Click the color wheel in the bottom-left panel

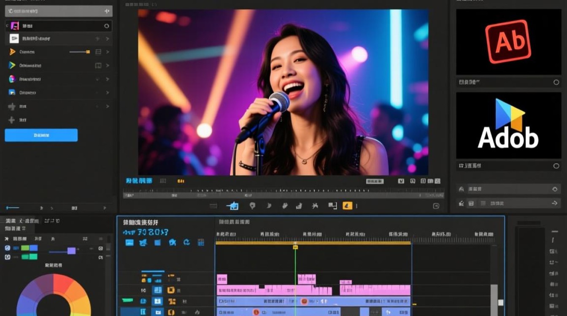click(x=53, y=295)
